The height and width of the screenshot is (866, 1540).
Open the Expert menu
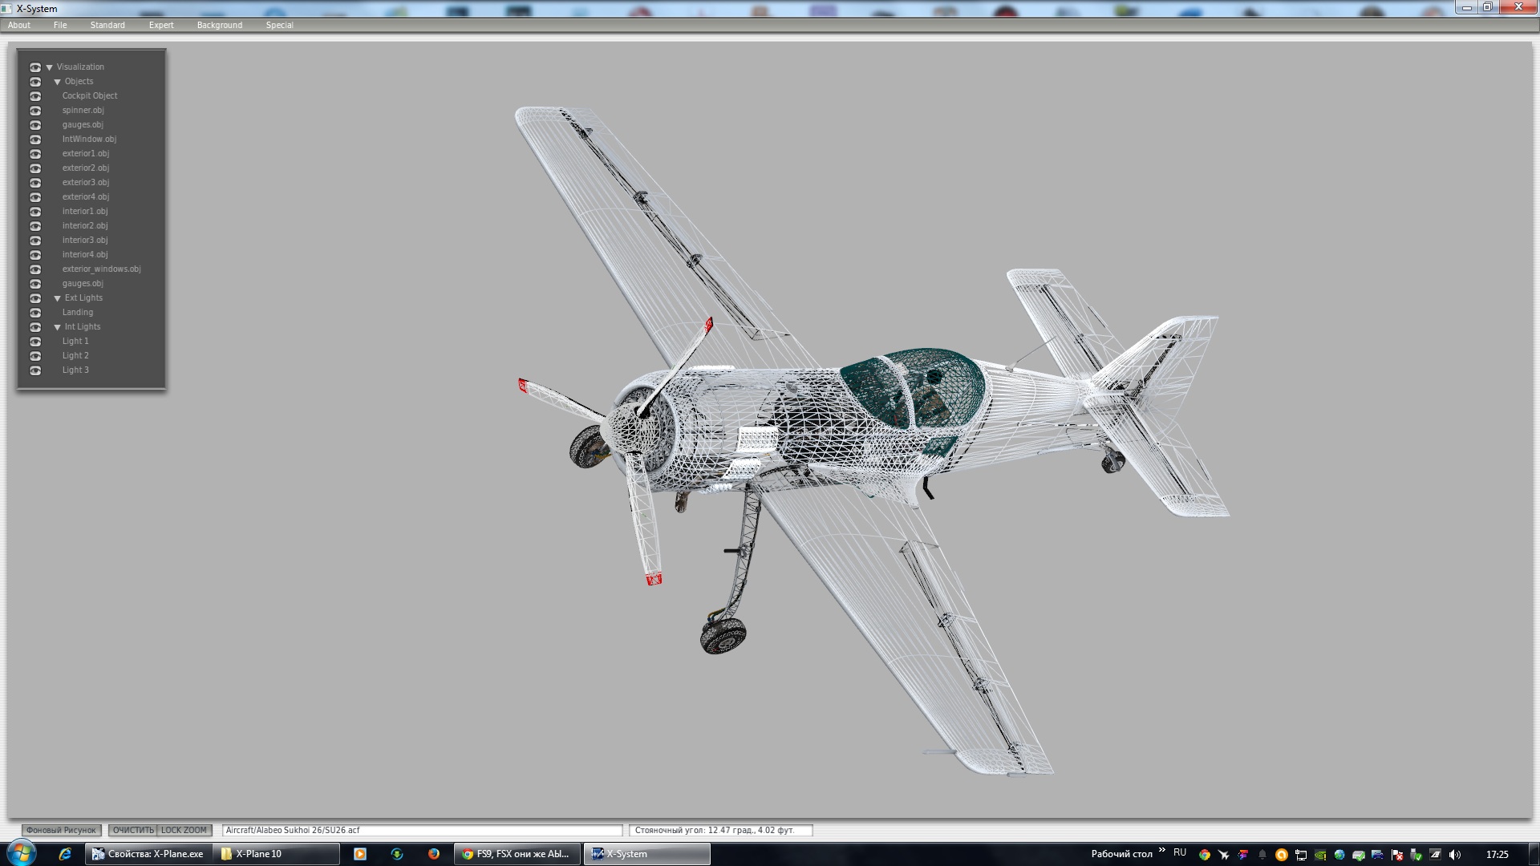[x=160, y=25]
